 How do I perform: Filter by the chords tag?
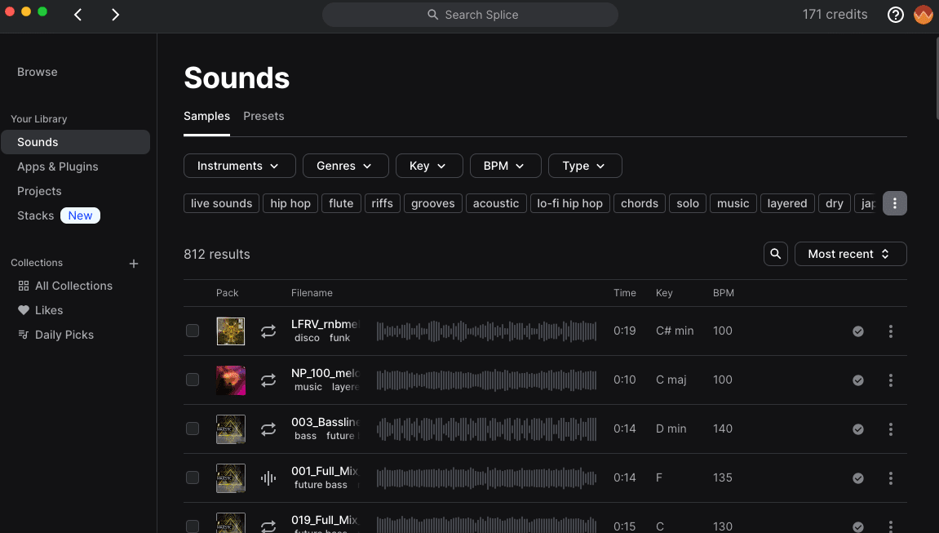(x=640, y=203)
